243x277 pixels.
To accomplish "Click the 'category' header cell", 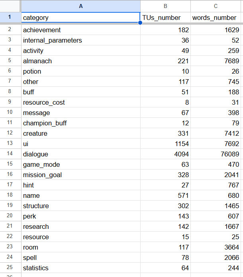I will tap(81, 18).
